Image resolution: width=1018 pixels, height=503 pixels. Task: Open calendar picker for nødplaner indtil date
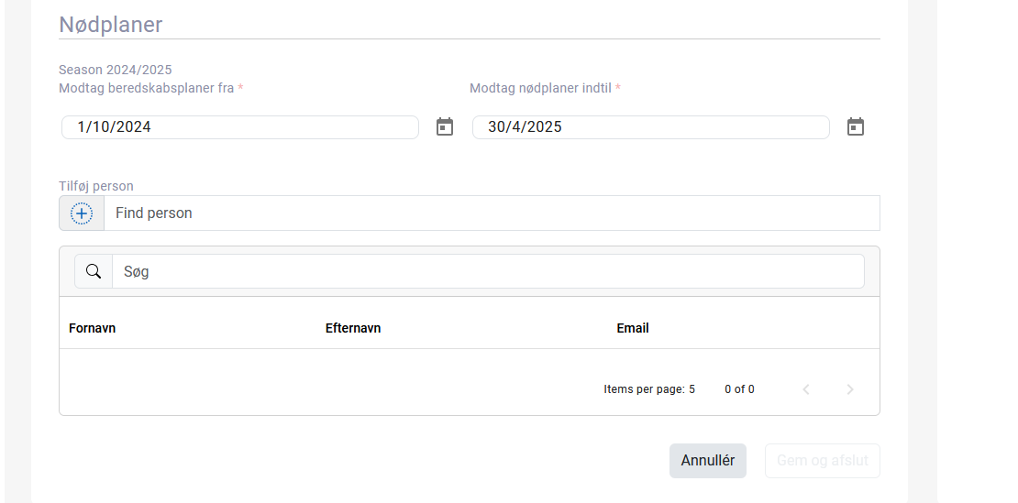tap(856, 126)
